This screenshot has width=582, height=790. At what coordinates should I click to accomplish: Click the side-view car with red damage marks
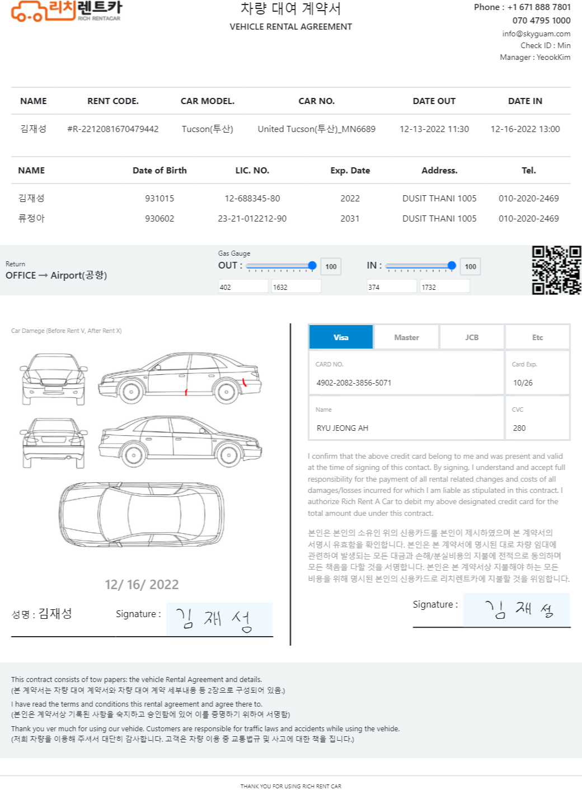coord(180,378)
